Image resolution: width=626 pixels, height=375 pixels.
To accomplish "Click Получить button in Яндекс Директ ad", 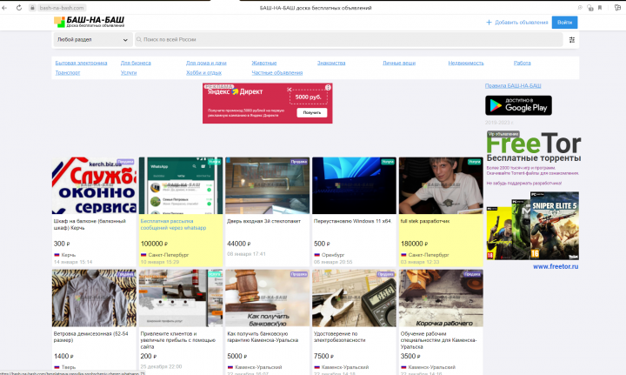I will 312,112.
